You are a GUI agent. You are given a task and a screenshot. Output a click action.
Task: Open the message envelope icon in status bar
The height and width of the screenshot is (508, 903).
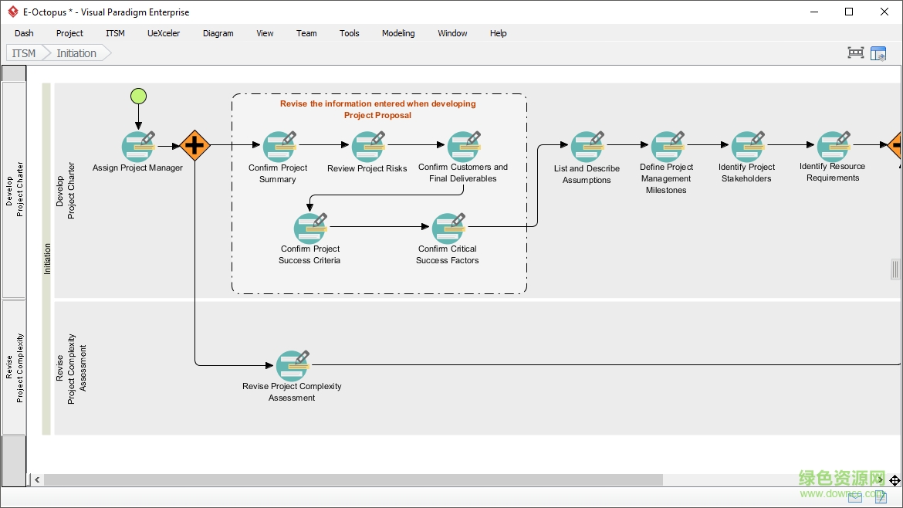click(x=855, y=497)
